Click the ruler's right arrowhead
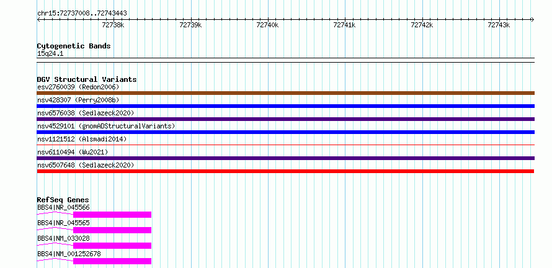552x268 pixels. tap(532, 19)
